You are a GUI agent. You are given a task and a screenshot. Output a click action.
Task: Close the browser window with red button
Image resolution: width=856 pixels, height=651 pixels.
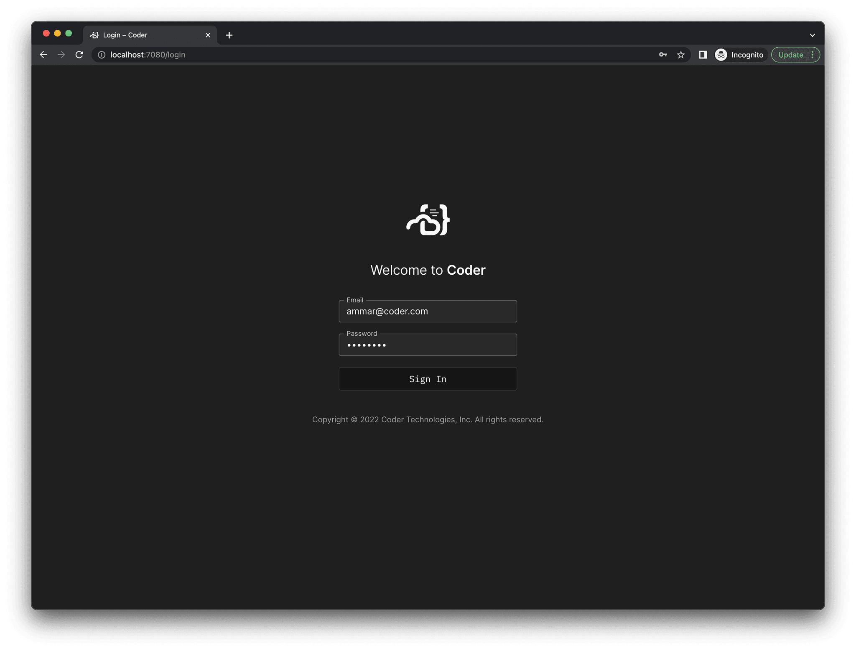(x=46, y=33)
